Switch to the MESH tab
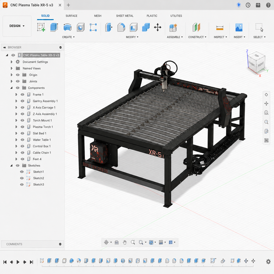Screen dimensions: 274x274 [98, 16]
